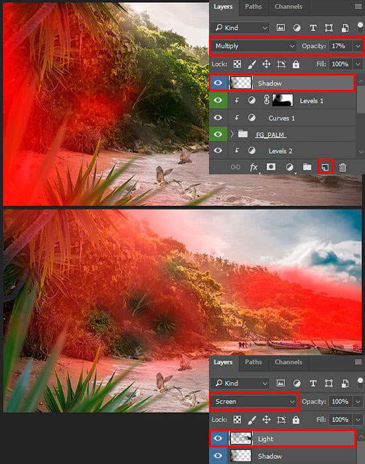
Task: Switch to Paths tab in Screen panel
Action: coord(254,362)
